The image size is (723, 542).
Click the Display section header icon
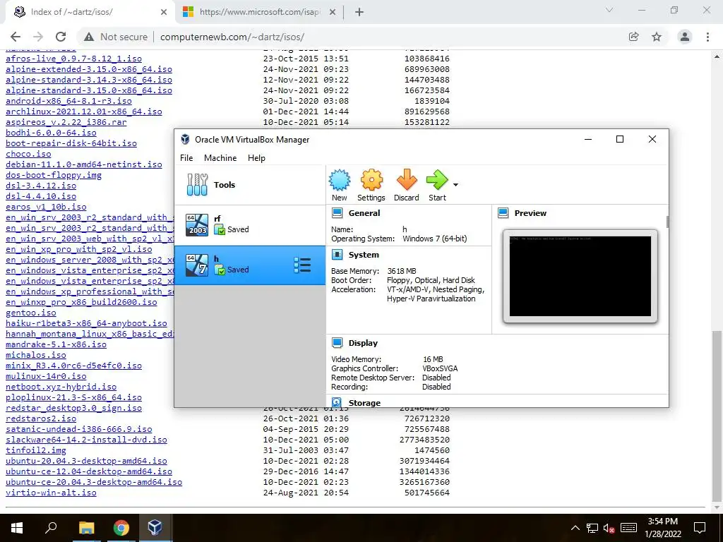coord(337,343)
